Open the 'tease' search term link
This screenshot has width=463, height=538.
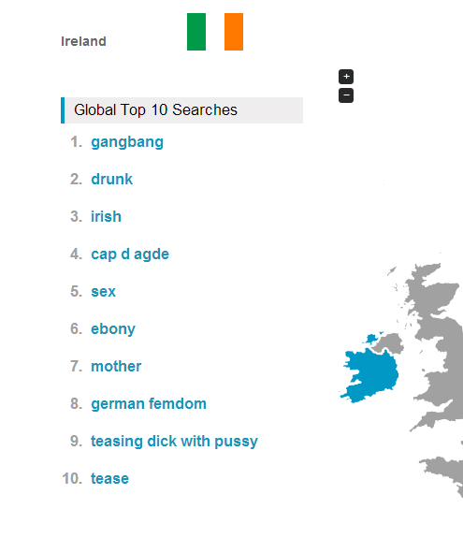(x=109, y=479)
